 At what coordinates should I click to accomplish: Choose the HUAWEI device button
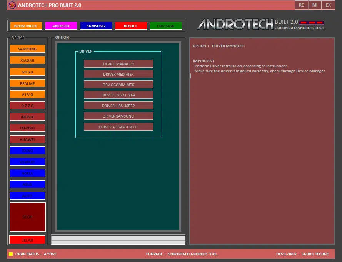click(x=27, y=139)
